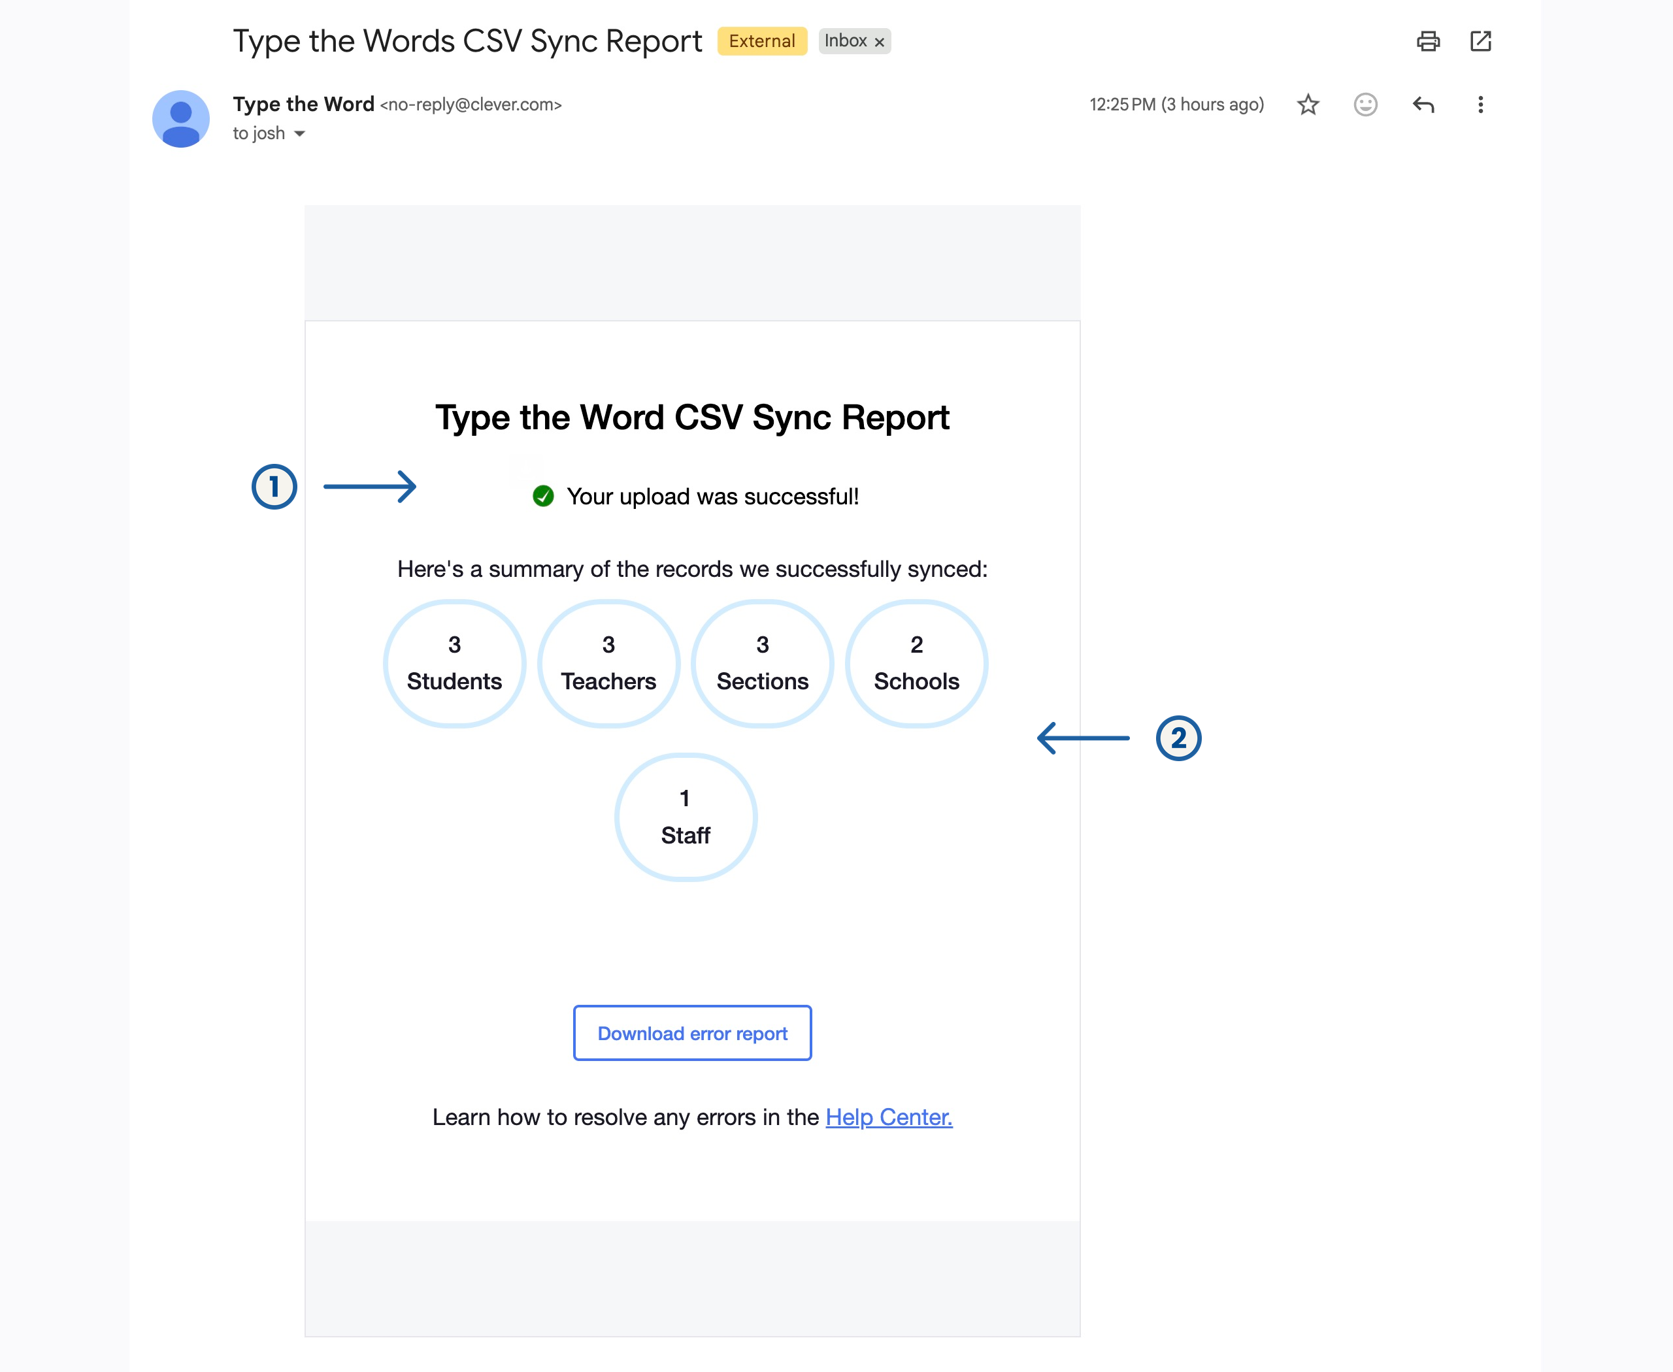Click the 'Your upload was successful!' text

tap(712, 497)
